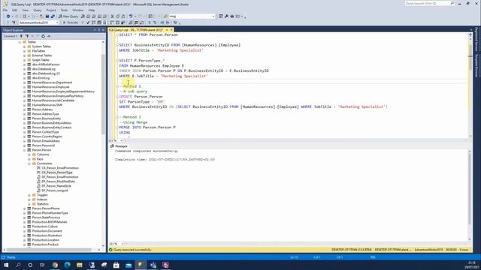Image resolution: width=481 pixels, height=270 pixels.
Task: Open Google Chrome from the taskbar
Action: (x=55, y=265)
